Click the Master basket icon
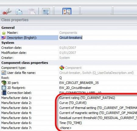 pos(4,33)
